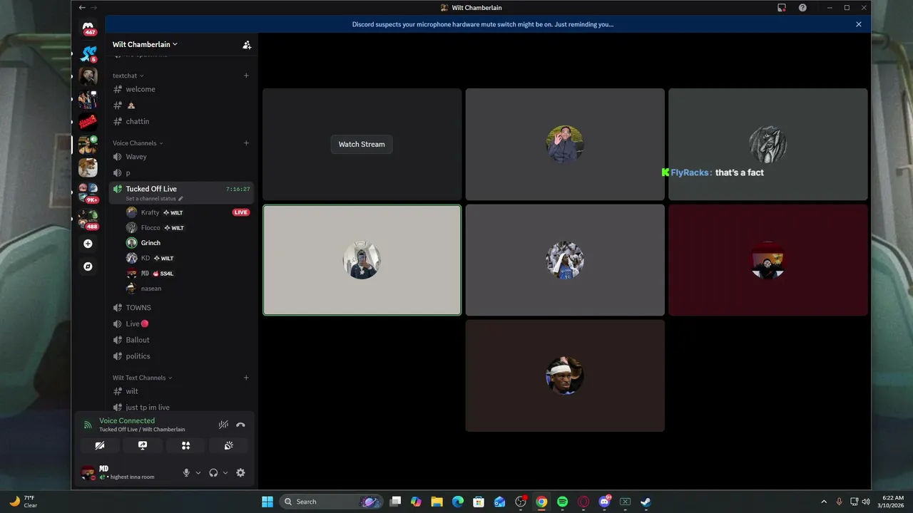Join the TOWNS voice channel

[x=181, y=308]
